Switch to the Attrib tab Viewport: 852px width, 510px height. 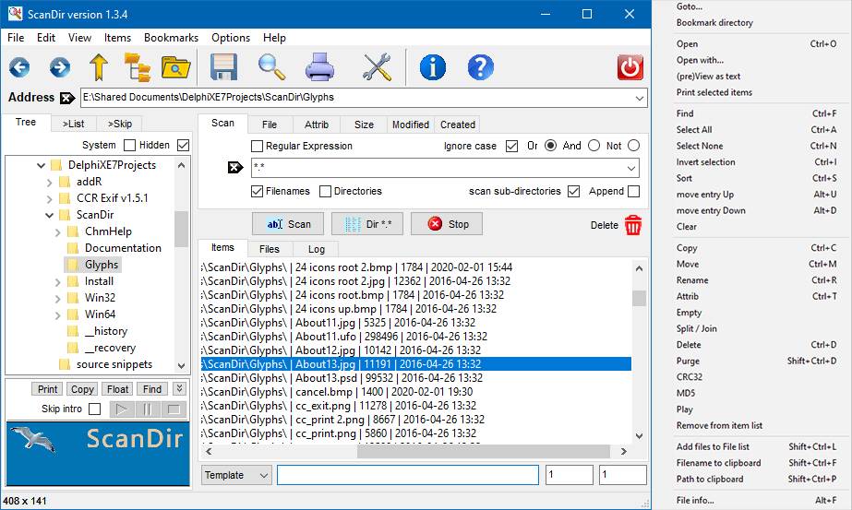[x=317, y=125]
